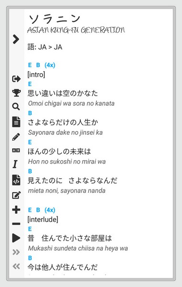Image resolution: width=182 pixels, height=287 pixels.
Task: Decrease size with minus icon
Action: (x=16, y=224)
